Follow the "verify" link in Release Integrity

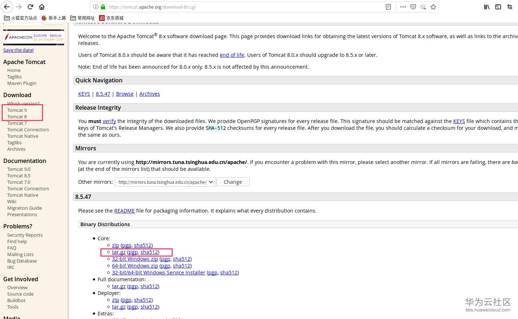tap(109, 121)
